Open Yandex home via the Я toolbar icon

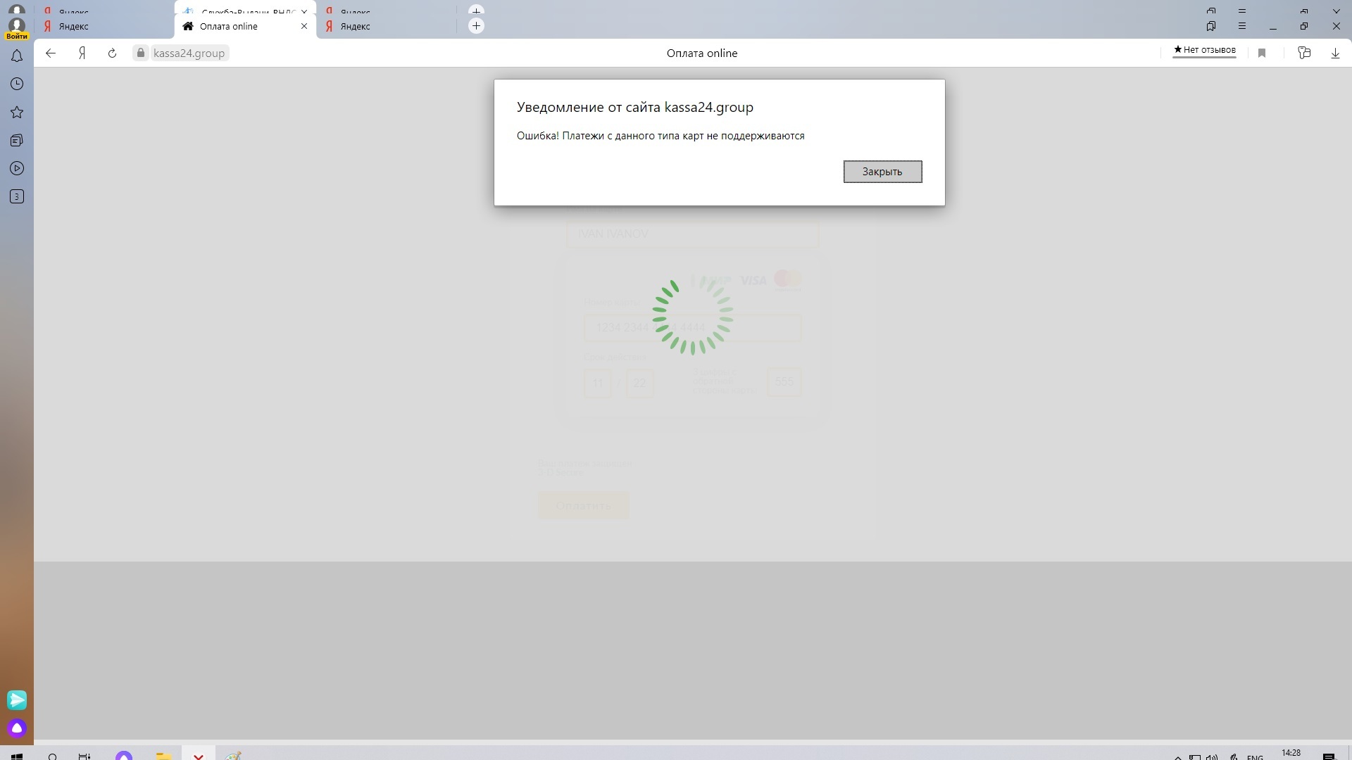[x=82, y=53]
